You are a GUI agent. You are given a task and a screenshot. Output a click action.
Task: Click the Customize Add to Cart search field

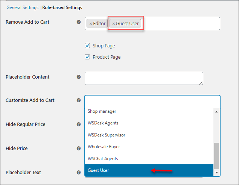152,102
